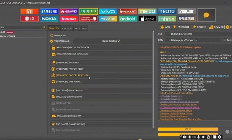Viewport: 232px width, 140px height.
Task: Click the search magnifier icon
Action: (x=44, y=27)
